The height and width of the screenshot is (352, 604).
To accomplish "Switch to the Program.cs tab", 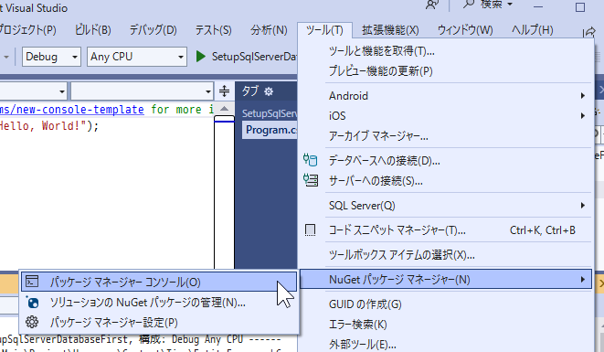I will point(270,130).
